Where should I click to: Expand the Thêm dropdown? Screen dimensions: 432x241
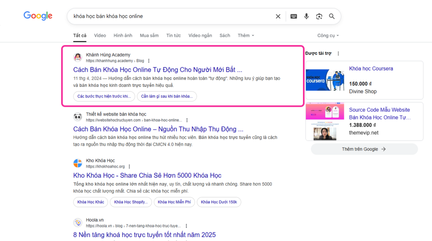point(246,35)
